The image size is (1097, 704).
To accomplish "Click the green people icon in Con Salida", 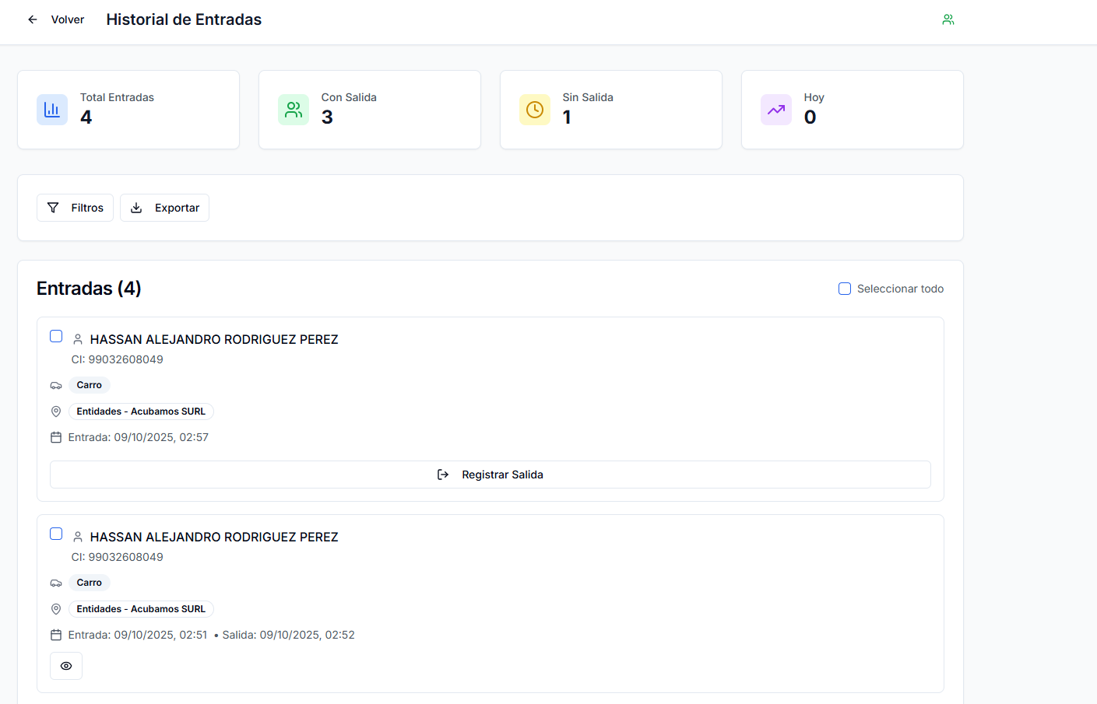I will (294, 110).
